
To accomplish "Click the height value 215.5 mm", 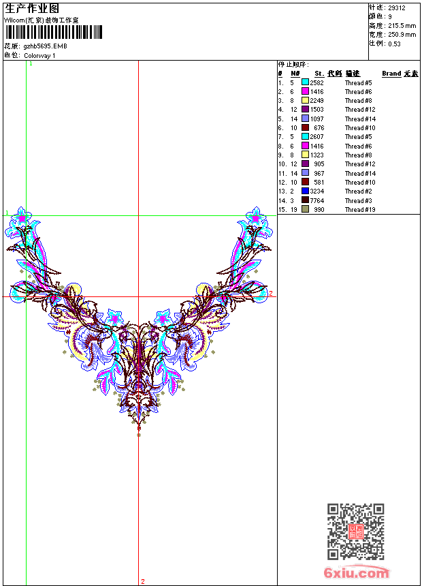I will pos(402,26).
